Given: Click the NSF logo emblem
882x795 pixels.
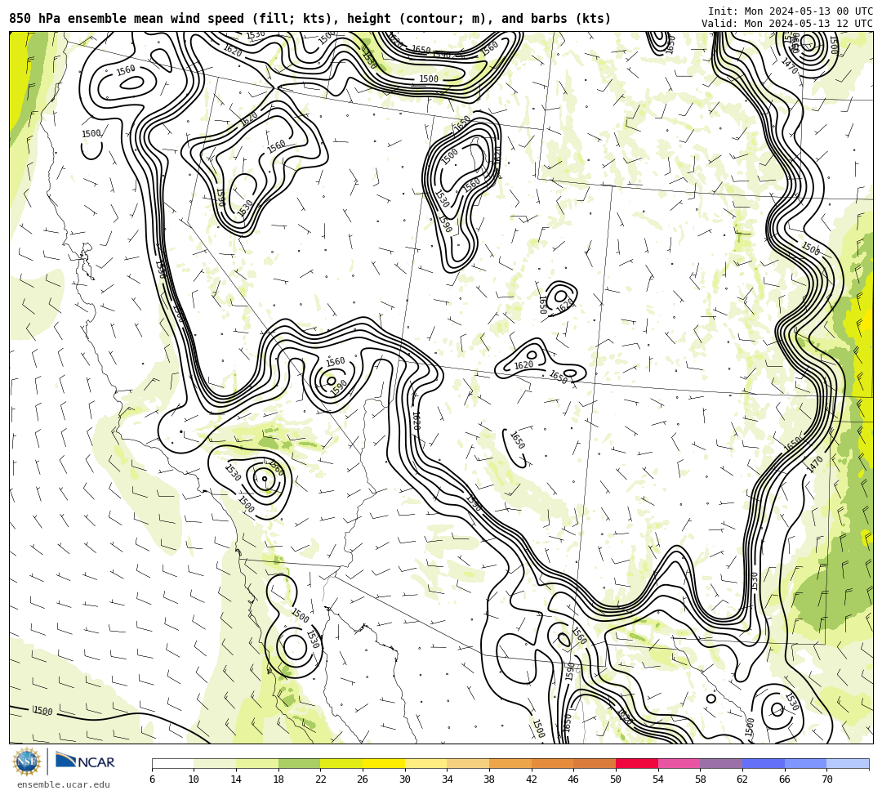Looking at the screenshot, I should coord(26,762).
